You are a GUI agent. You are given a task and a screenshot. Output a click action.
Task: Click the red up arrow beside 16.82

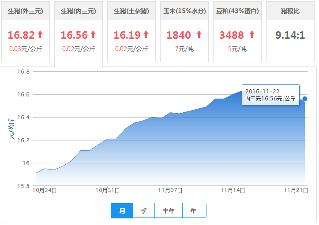click(x=40, y=34)
